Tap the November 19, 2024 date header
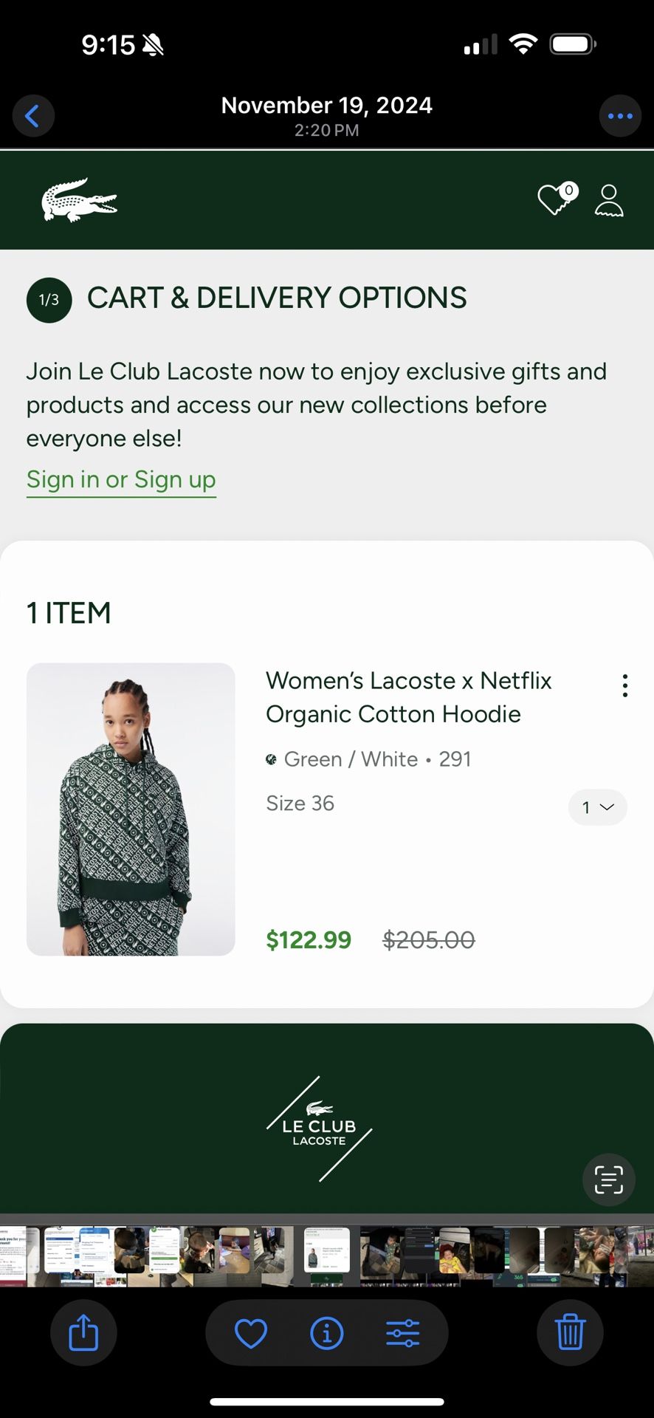The width and height of the screenshot is (654, 1418). [326, 106]
